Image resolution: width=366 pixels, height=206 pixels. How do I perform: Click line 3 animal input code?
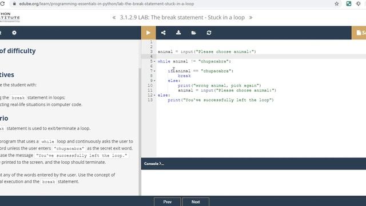click(x=207, y=51)
